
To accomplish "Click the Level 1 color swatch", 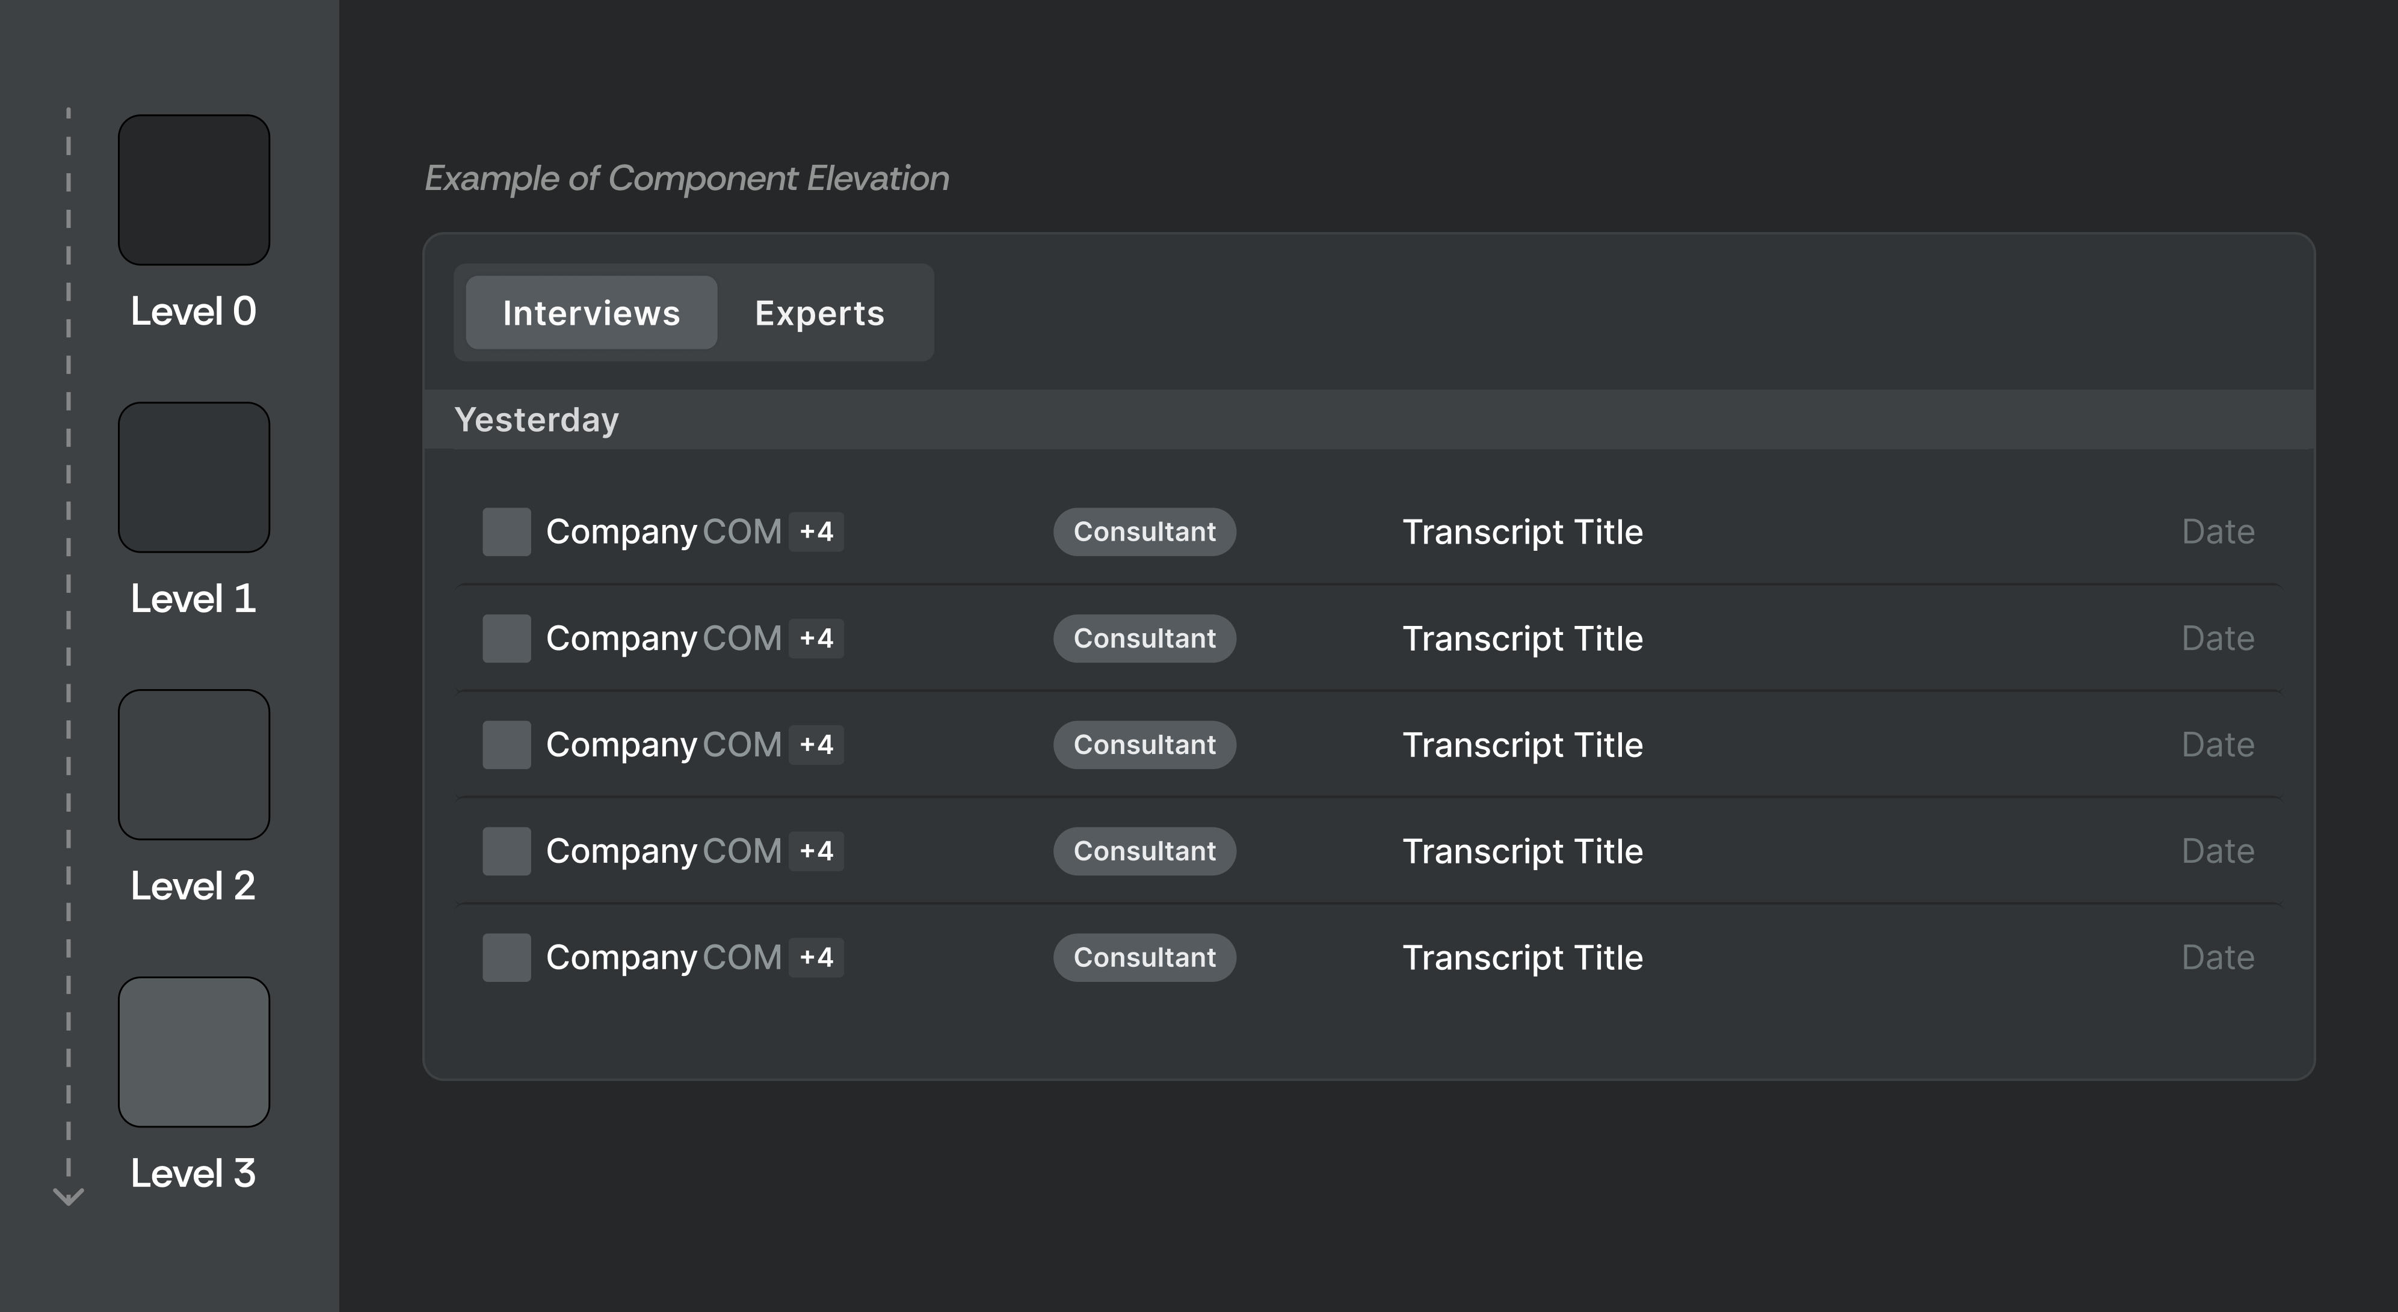I will pos(194,477).
